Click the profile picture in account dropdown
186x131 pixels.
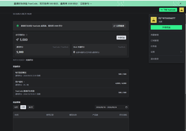pyautogui.click(x=153, y=20)
